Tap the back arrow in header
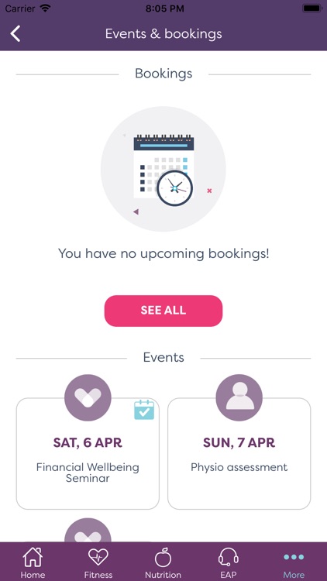327x581 pixels. (x=15, y=34)
